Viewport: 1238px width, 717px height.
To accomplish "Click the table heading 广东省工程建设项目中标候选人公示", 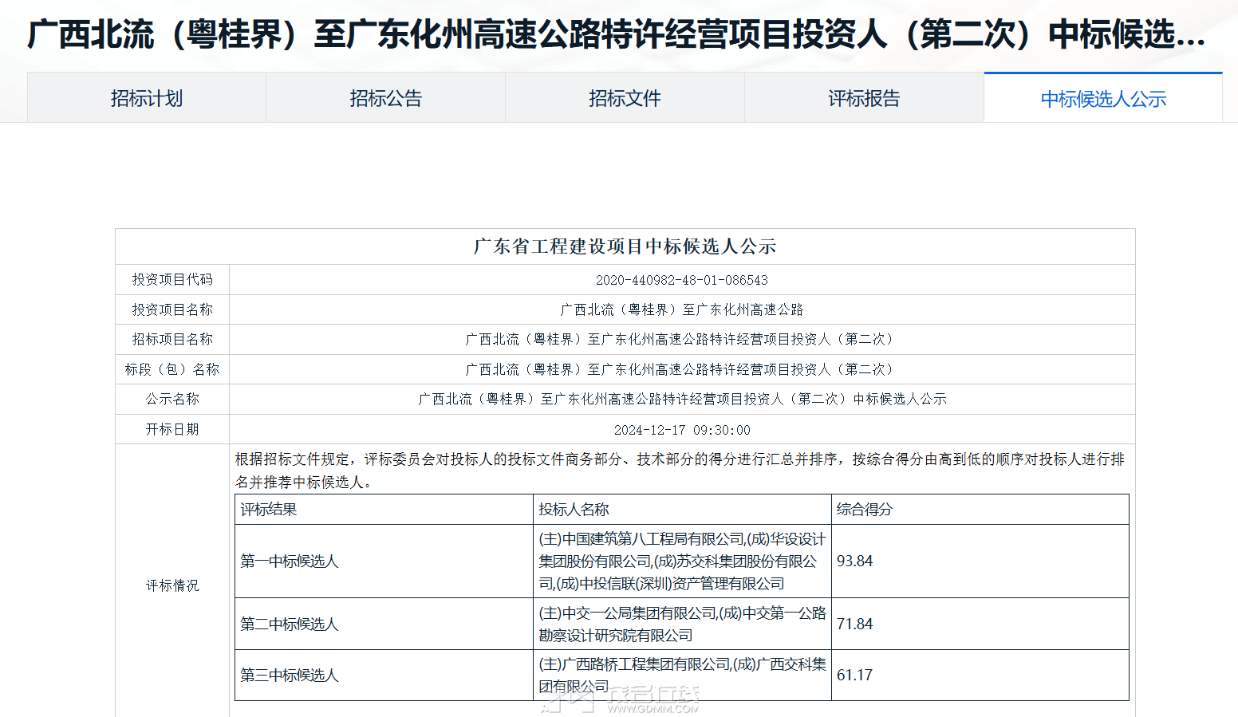I will [625, 246].
